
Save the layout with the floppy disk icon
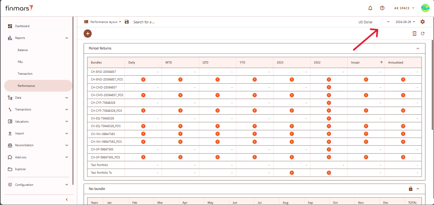click(x=127, y=22)
